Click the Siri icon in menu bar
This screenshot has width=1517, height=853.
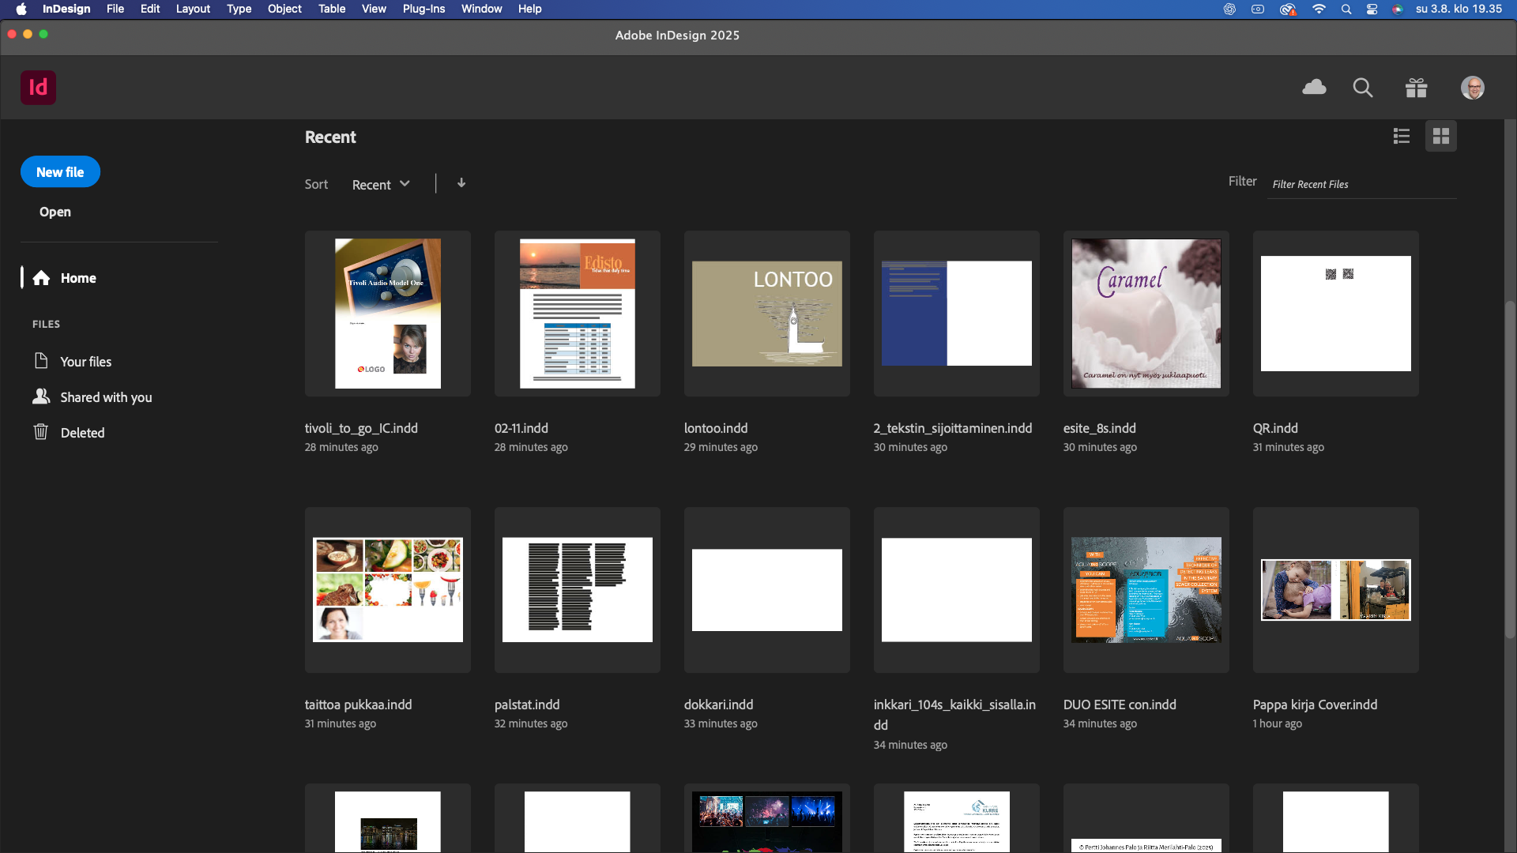pyautogui.click(x=1398, y=9)
